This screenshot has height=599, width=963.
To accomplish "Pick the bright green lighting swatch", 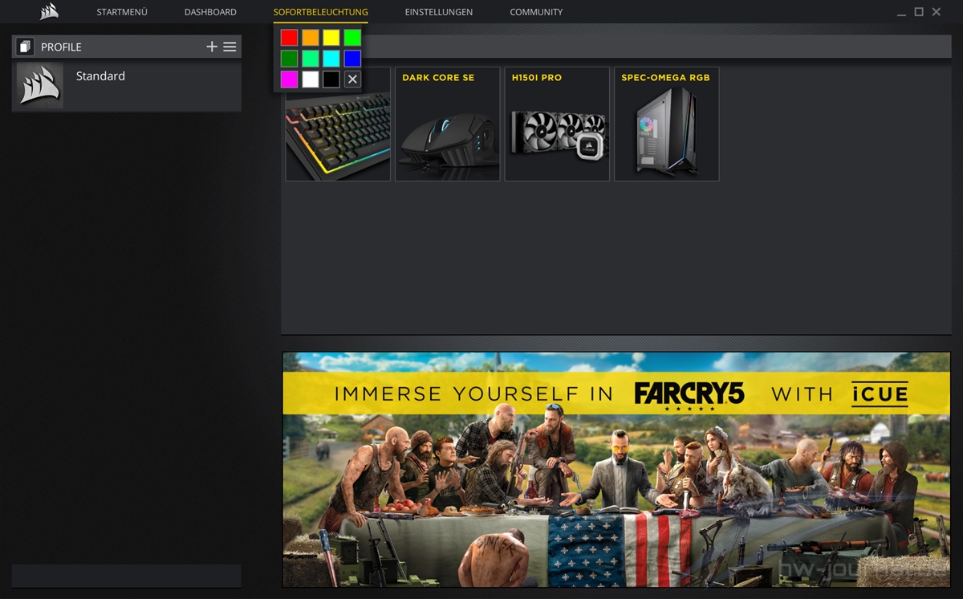I will (x=352, y=37).
